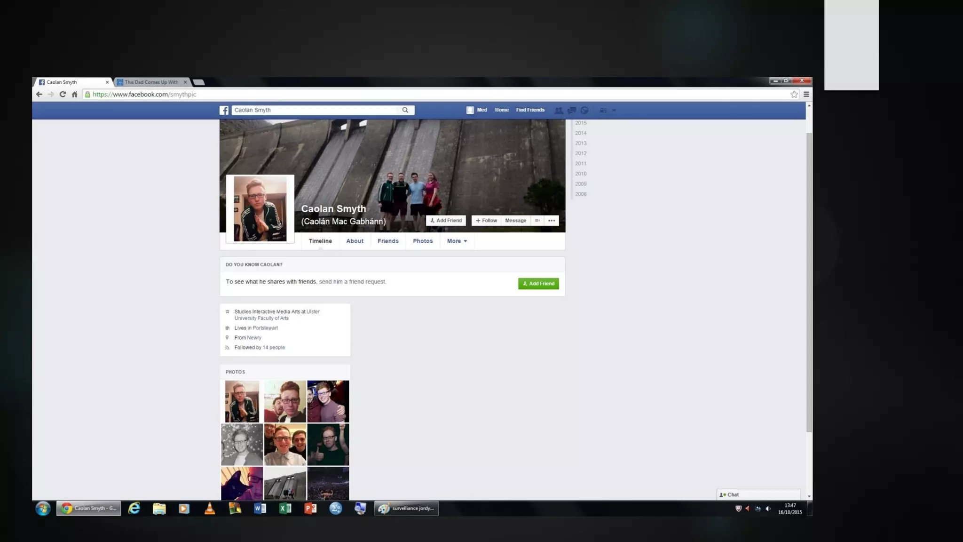The height and width of the screenshot is (542, 963).
Task: Open the Chrome hamburger menu
Action: click(806, 95)
